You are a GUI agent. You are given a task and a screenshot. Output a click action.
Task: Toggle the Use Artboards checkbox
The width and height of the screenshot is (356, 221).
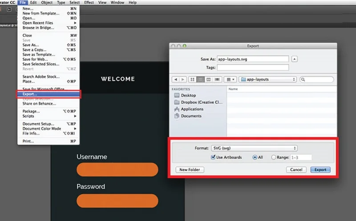coord(213,157)
